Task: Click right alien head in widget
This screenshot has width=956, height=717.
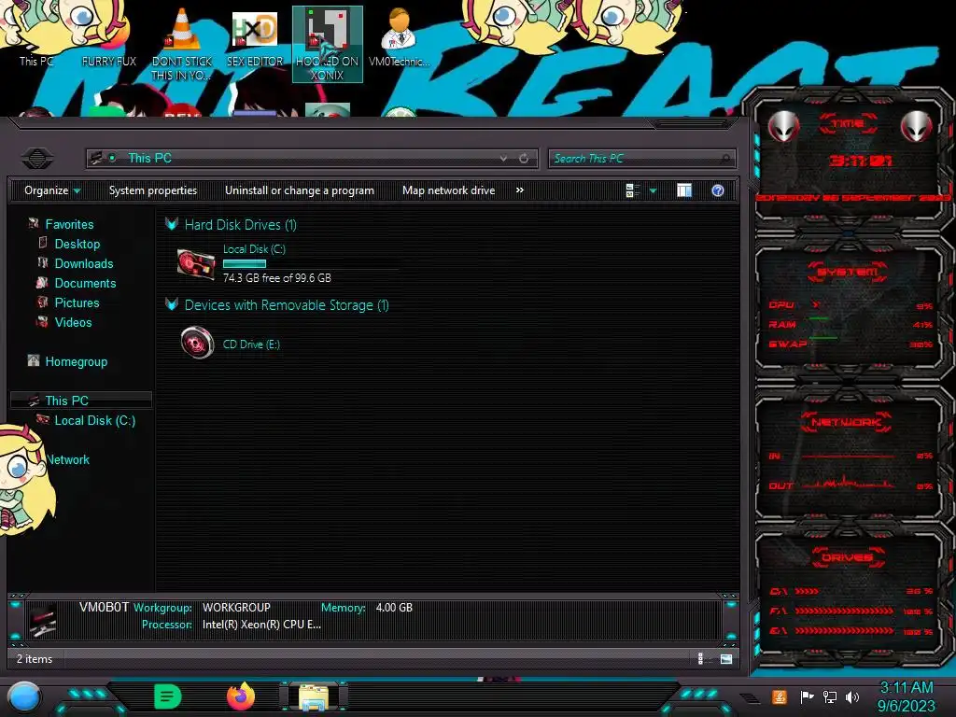Action: [917, 126]
